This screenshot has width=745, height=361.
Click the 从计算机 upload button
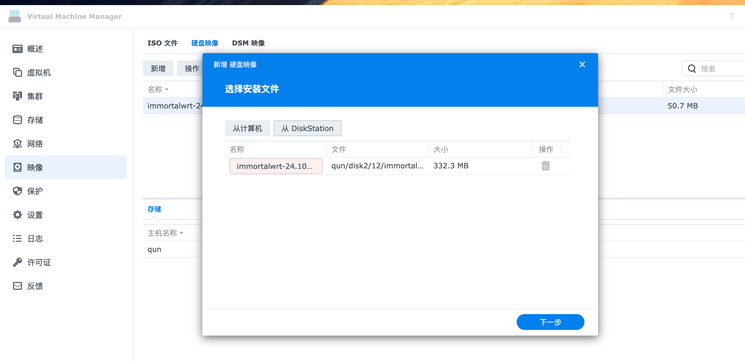click(x=247, y=128)
